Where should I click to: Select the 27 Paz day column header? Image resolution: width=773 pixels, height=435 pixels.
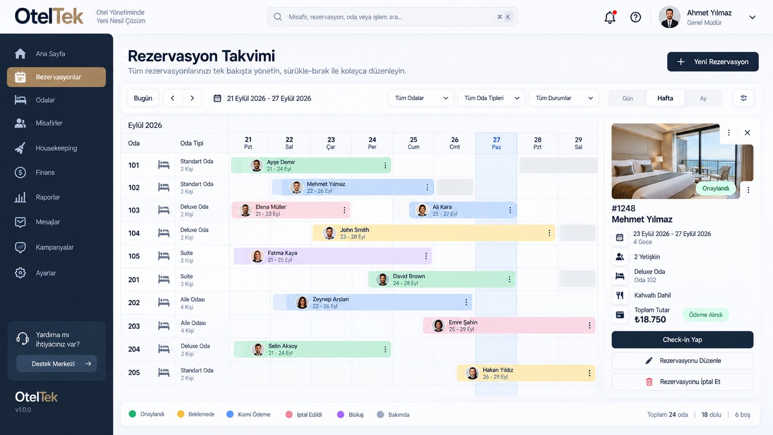[496, 143]
